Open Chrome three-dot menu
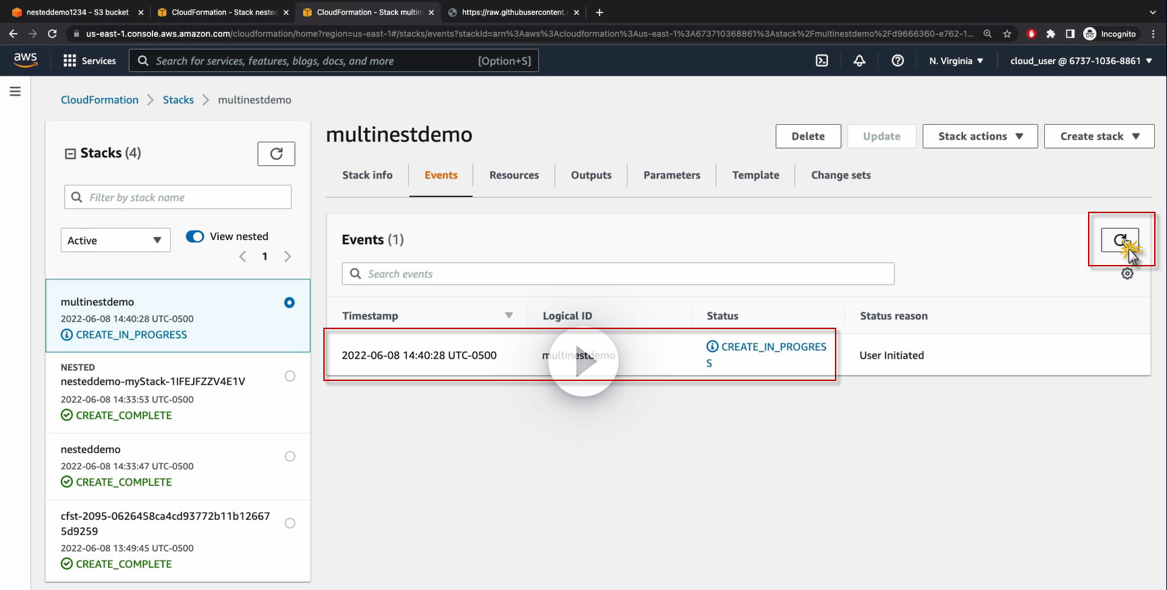Viewport: 1167px width, 590px height. click(x=1154, y=34)
